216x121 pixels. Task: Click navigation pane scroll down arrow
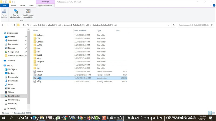tap(29, 110)
